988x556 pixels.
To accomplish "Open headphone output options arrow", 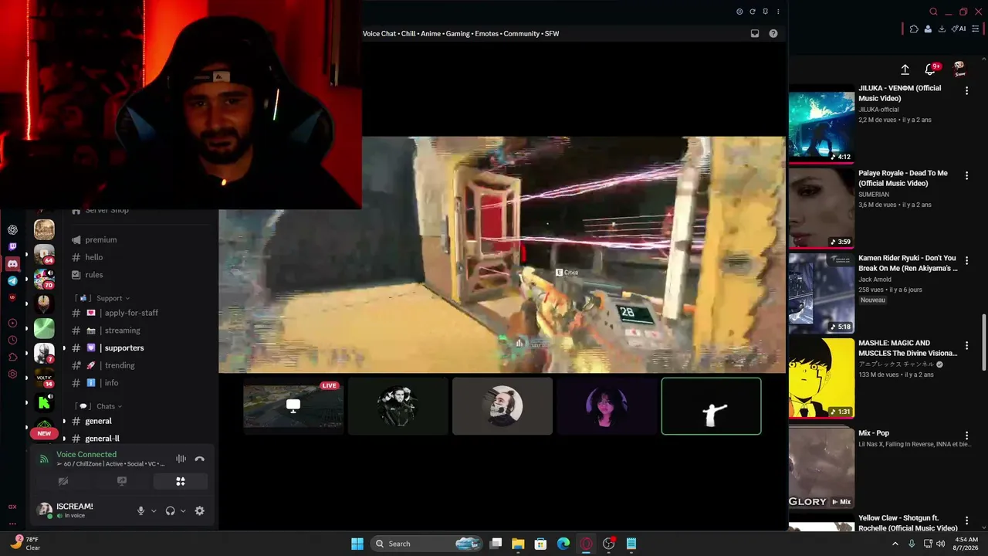I will point(183,510).
